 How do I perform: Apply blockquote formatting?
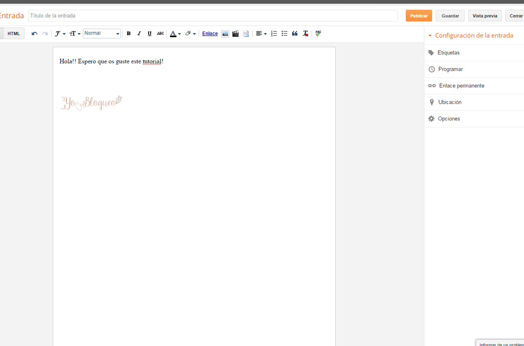click(295, 34)
